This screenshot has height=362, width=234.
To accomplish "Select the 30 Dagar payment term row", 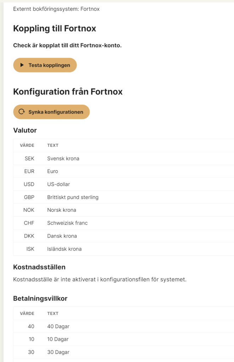I will click(124, 352).
